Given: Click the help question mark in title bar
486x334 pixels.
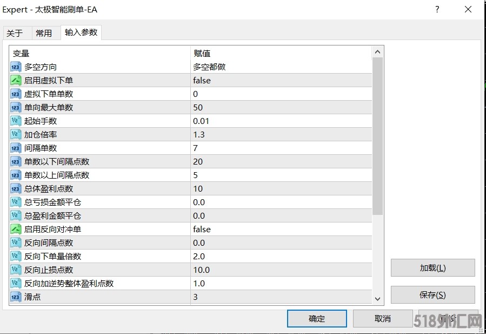Looking at the screenshot, I should point(437,9).
